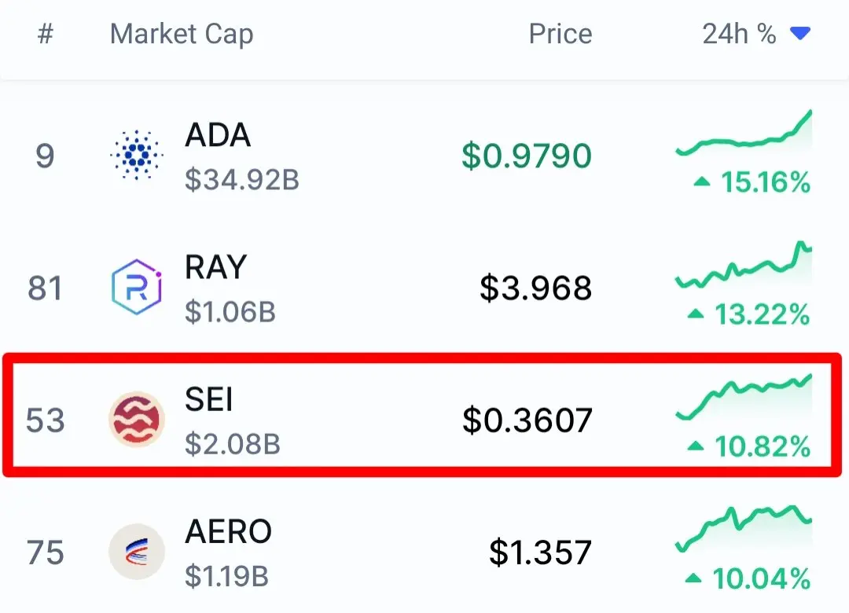Image resolution: width=849 pixels, height=613 pixels.
Task: Sort by the Market Cap column header
Action: tap(182, 35)
